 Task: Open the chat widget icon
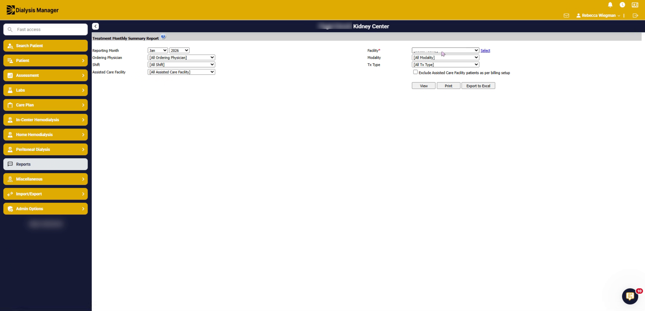(630, 296)
